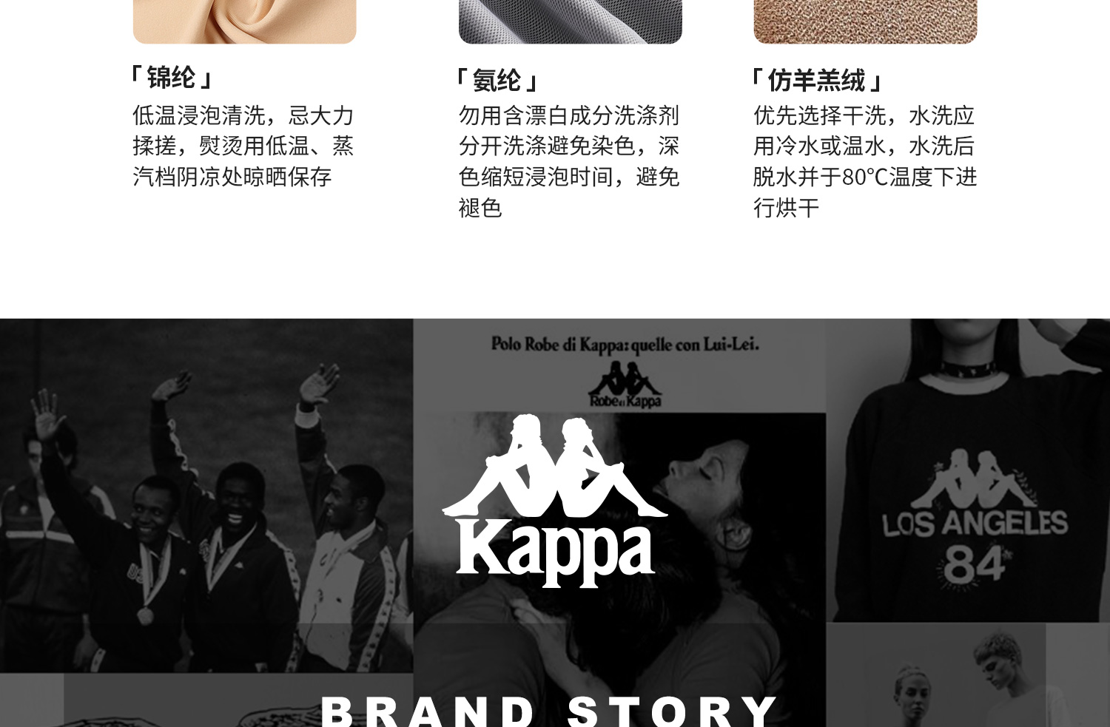Click the Polo Robe di Kappa slogan text
Image resolution: width=1110 pixels, height=727 pixels.
[625, 344]
